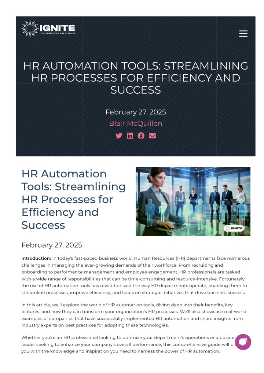
Task: Click the date below the article heading
Action: tap(52, 245)
